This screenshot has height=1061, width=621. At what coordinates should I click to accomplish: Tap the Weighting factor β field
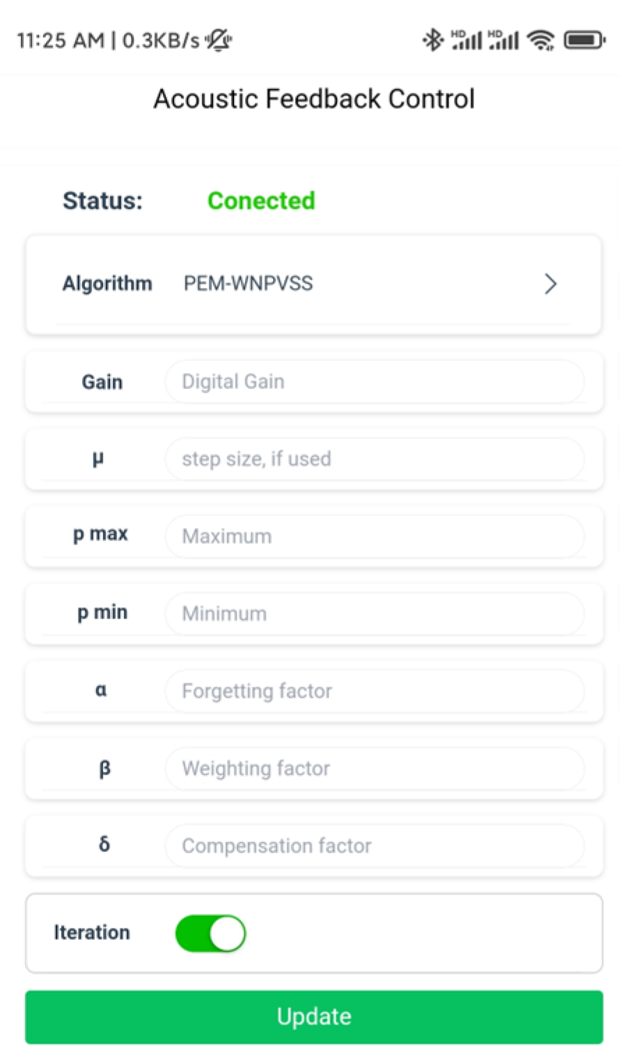(374, 768)
